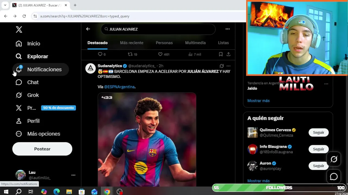
Task: Click Jaldo trending topic
Action: (252, 88)
